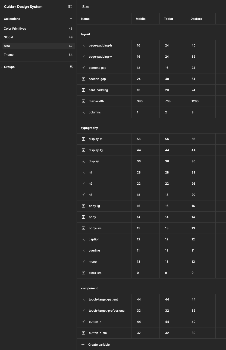
Task: Click the Desktop column header
Action: pos(196,19)
